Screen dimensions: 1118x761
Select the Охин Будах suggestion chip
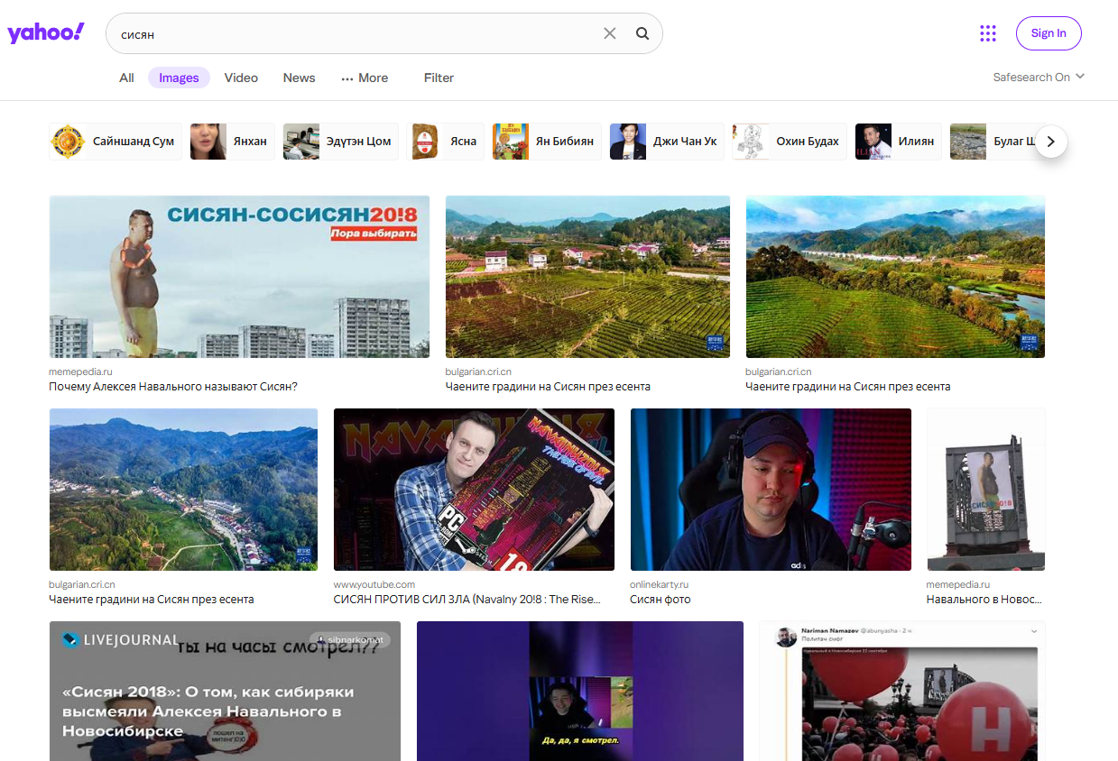790,142
